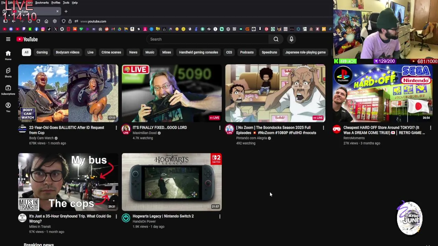Open the Instagram bookmark
Image resolution: width=438 pixels, height=246 pixels.
[43, 29]
